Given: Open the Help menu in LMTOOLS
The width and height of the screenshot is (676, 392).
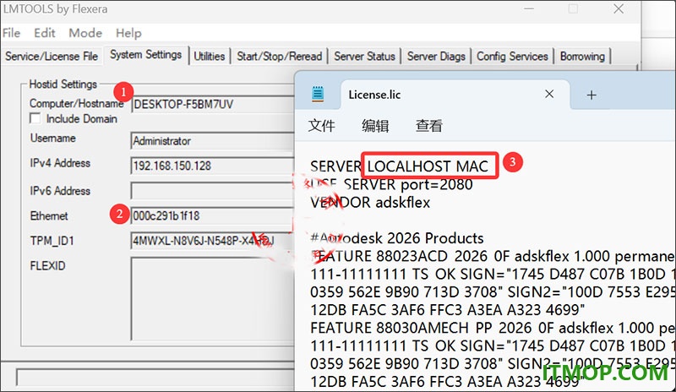Looking at the screenshot, I should tap(128, 33).
